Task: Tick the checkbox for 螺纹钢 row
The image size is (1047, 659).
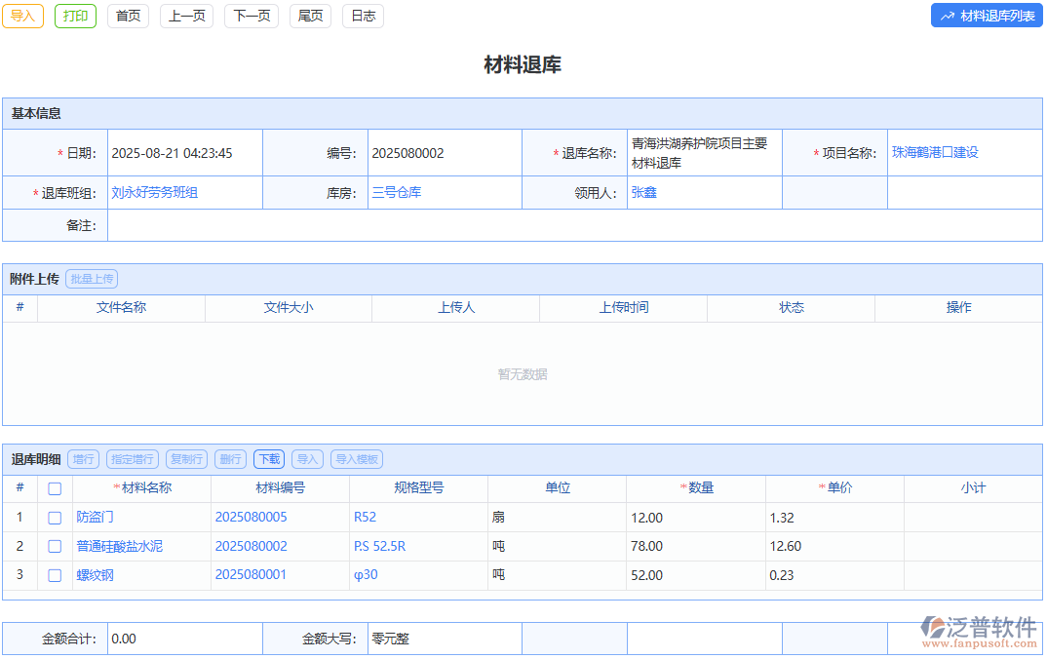Action: pyautogui.click(x=55, y=576)
